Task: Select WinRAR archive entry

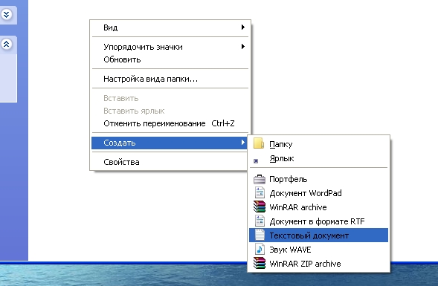Action: tap(318, 207)
